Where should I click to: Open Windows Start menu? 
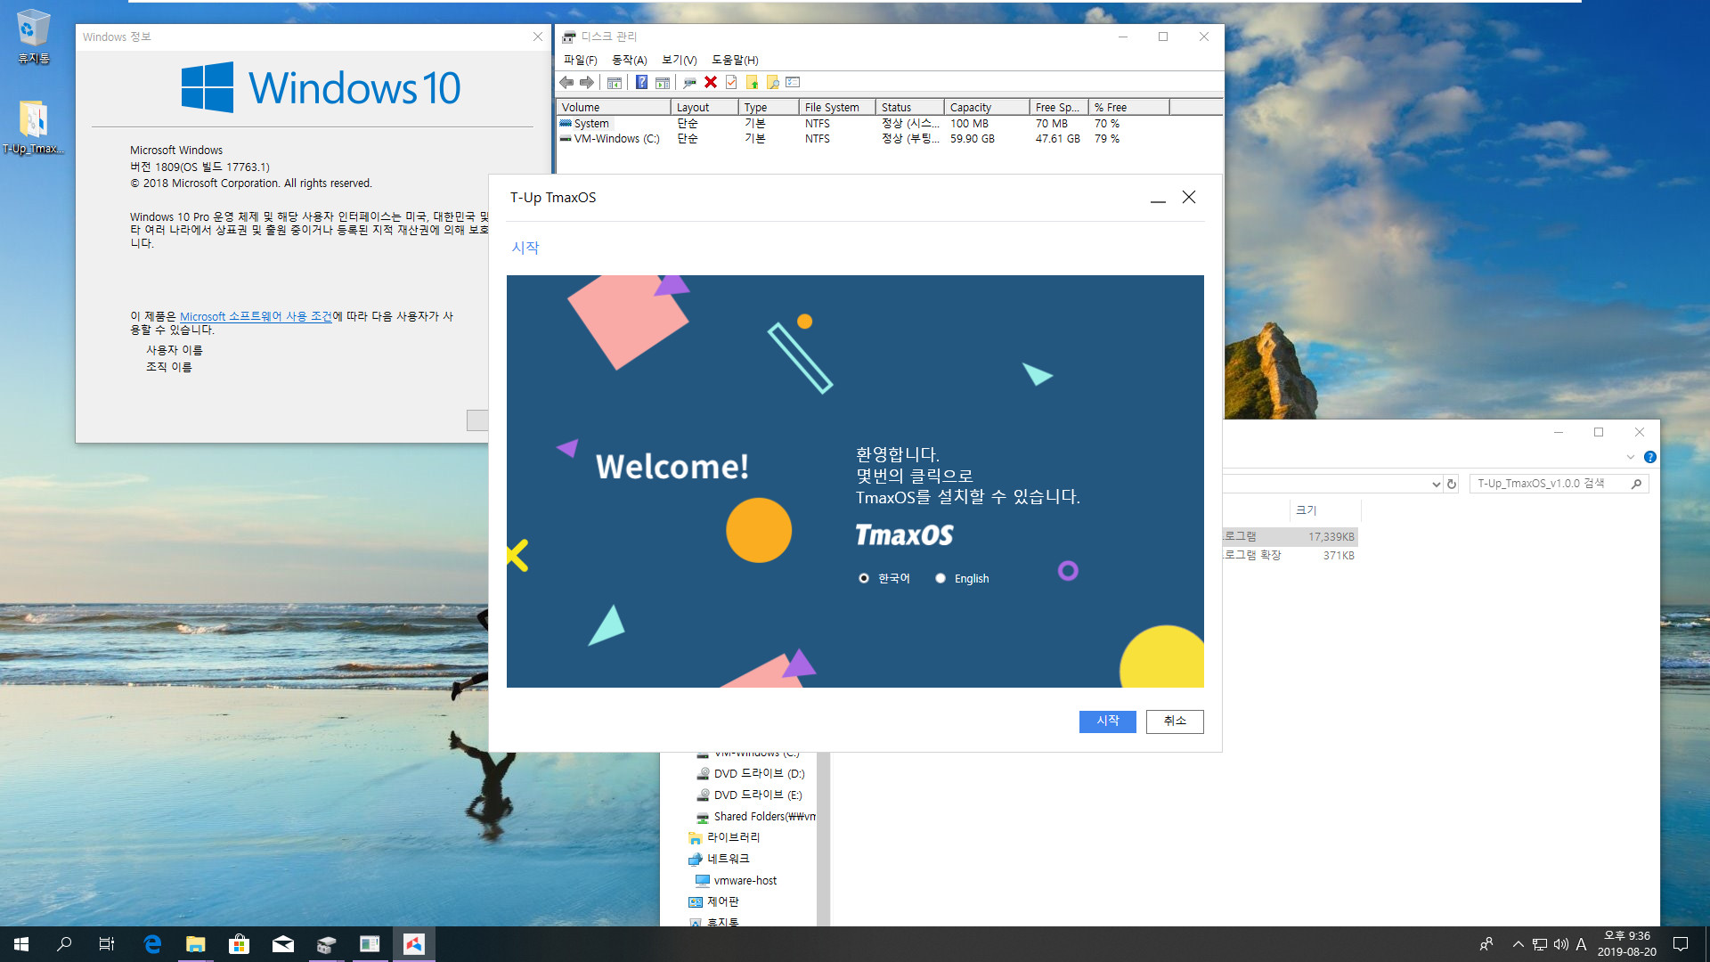click(21, 944)
